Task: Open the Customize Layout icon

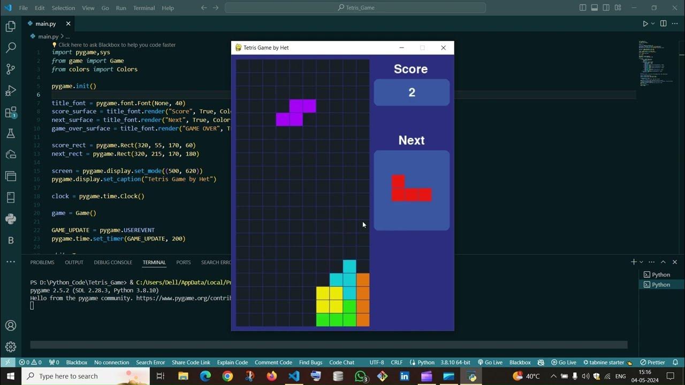Action: click(x=618, y=7)
